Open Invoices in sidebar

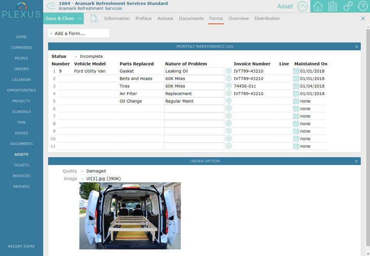point(22,176)
